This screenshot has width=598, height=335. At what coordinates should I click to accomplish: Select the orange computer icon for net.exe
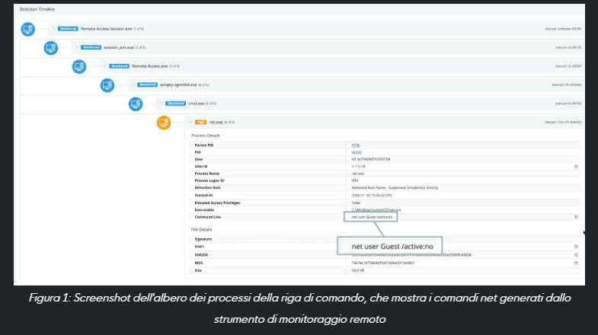point(164,121)
